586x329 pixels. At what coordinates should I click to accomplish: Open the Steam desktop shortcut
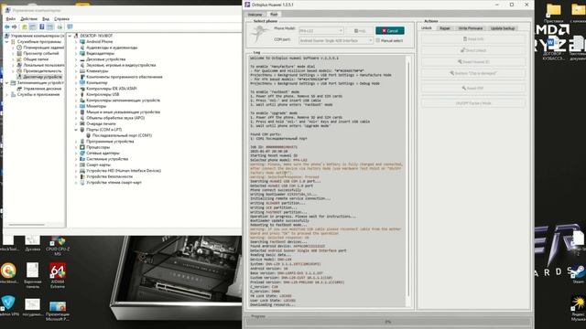578,274
